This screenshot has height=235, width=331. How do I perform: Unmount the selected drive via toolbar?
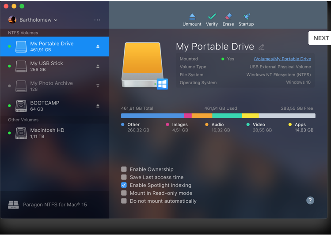tap(192, 20)
